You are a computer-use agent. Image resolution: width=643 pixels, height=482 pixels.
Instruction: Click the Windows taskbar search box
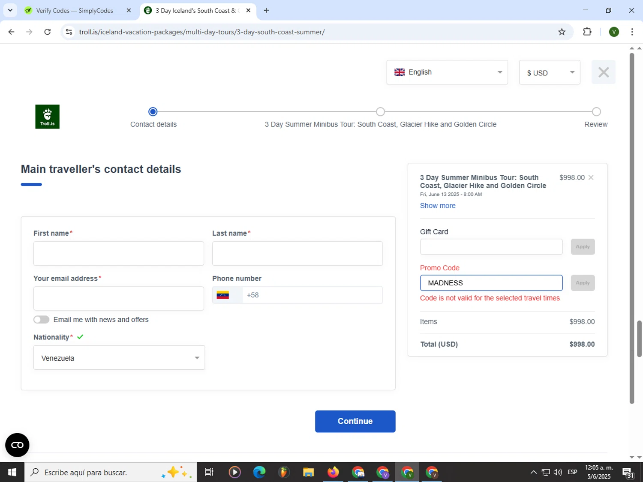(x=111, y=472)
